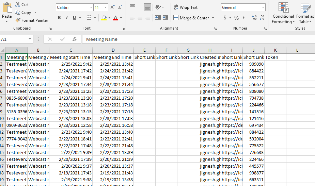Apply cell borders icon
The height and width of the screenshot is (186, 315).
click(x=89, y=18)
